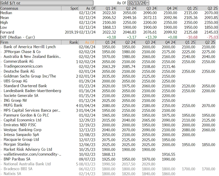The width and height of the screenshot is (219, 176).
Task: Click the Consensus header label
Action: click(x=9, y=9)
